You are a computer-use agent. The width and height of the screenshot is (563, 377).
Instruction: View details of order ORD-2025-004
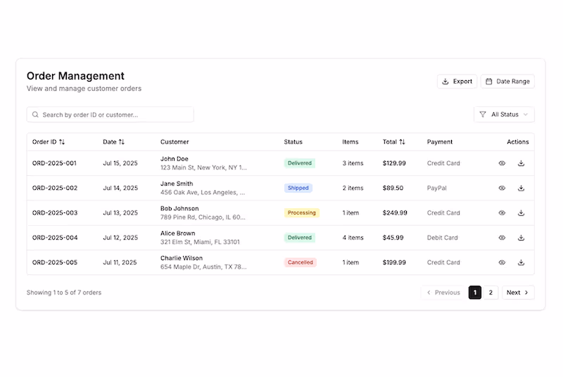502,238
